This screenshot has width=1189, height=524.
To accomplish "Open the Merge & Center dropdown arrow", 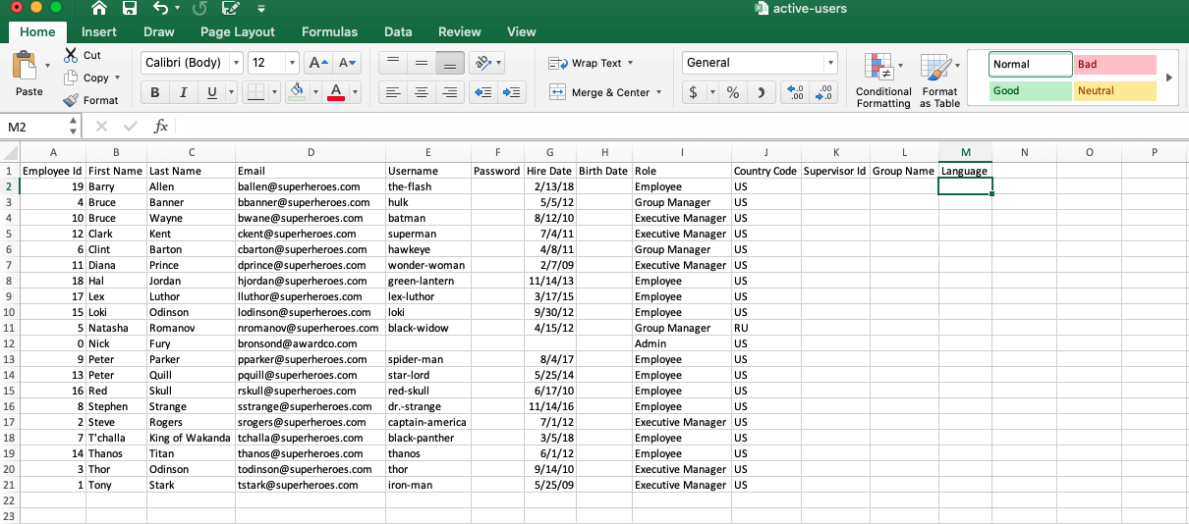I will pos(658,92).
